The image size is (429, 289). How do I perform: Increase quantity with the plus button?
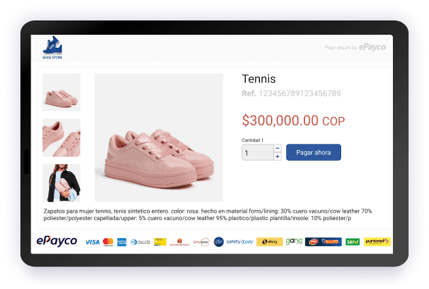(x=277, y=156)
